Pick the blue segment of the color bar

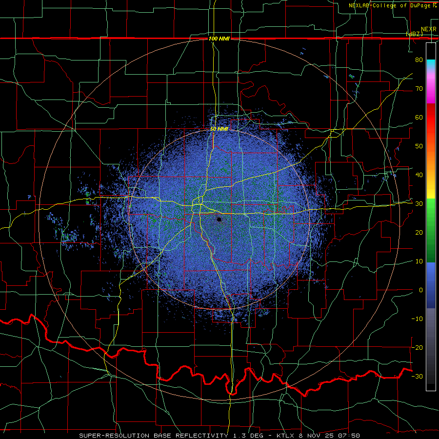pos(431,285)
